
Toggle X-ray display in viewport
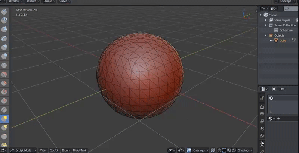pos(213,150)
